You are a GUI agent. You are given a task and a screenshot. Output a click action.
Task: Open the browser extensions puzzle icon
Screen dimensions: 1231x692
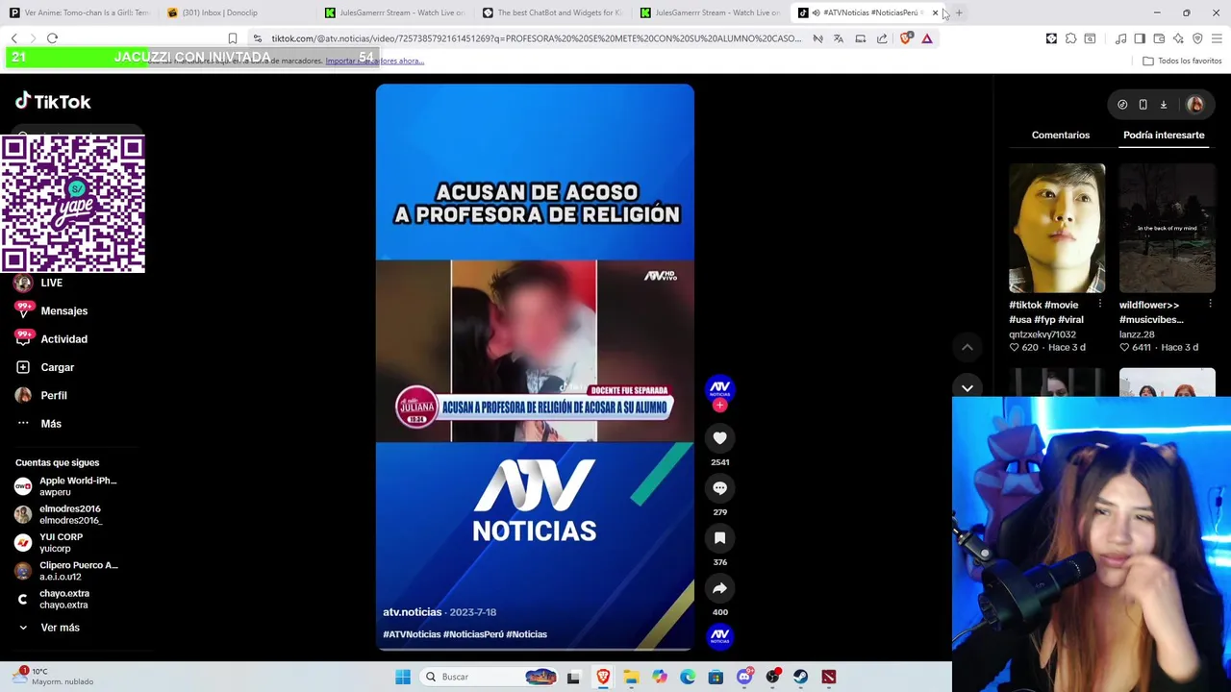pyautogui.click(x=1070, y=38)
